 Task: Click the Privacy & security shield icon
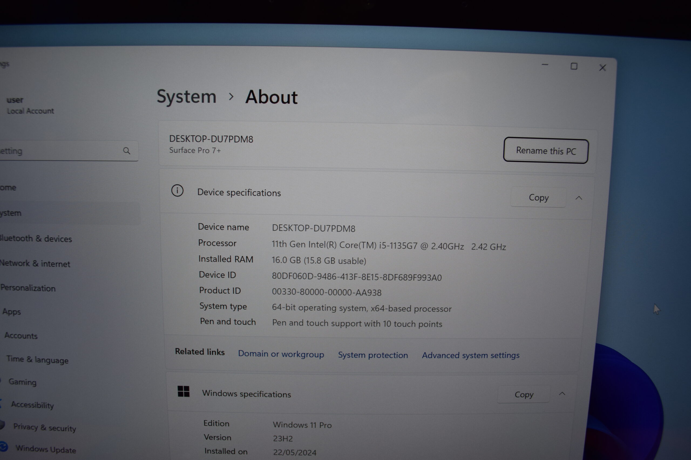2,424
